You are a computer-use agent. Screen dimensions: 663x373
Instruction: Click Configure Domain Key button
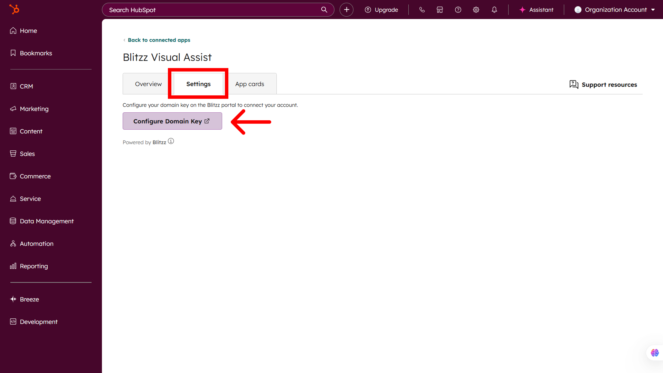172,121
